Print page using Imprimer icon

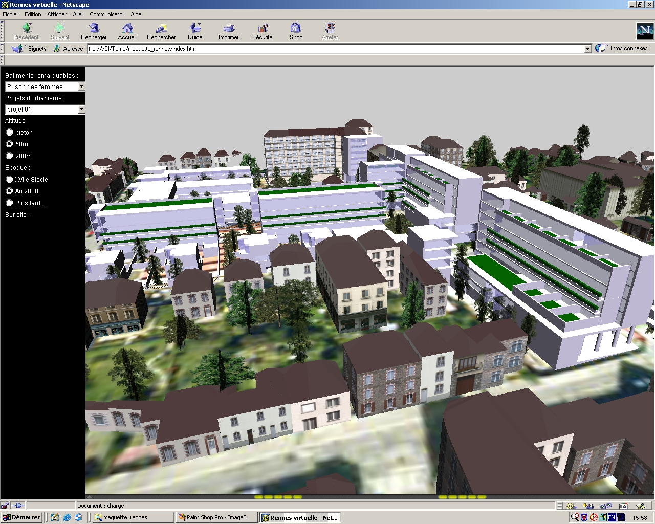click(x=228, y=29)
